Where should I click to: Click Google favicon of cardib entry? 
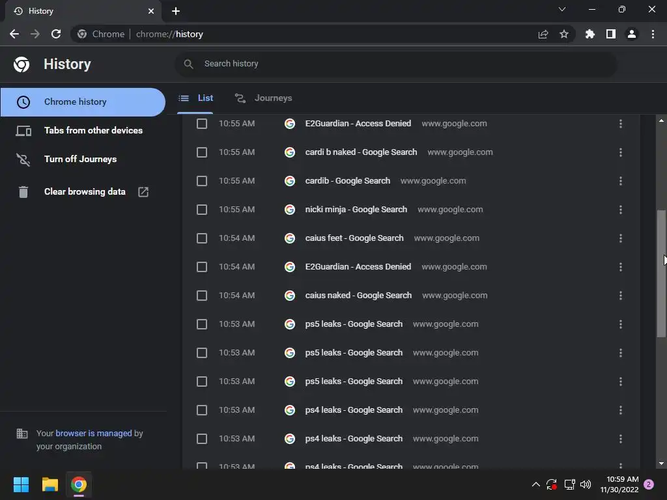290,181
